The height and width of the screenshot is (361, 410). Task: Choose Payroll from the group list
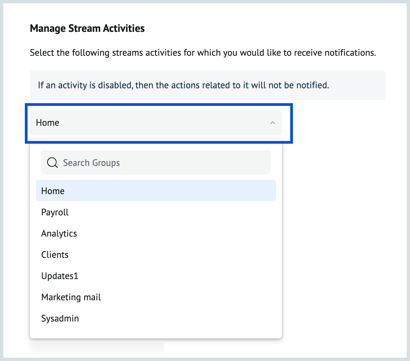click(x=55, y=212)
